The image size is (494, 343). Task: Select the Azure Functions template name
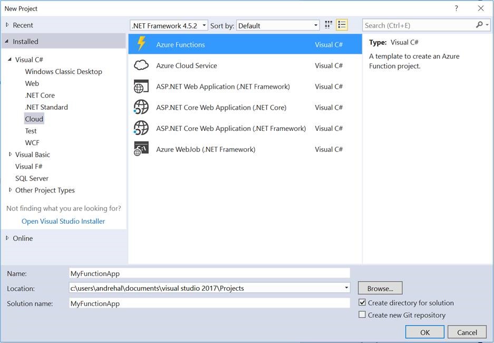180,44
